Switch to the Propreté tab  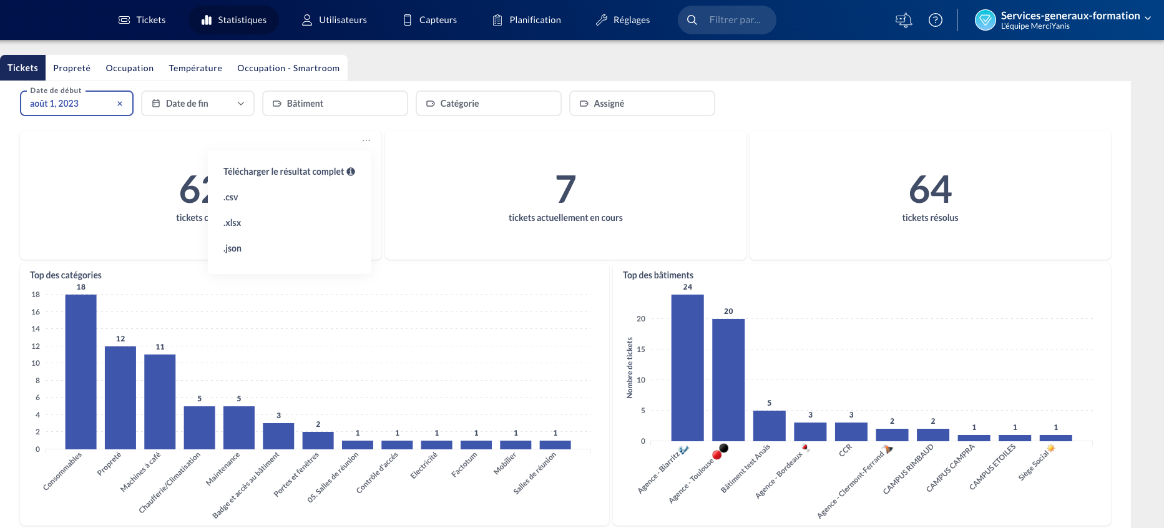(72, 68)
